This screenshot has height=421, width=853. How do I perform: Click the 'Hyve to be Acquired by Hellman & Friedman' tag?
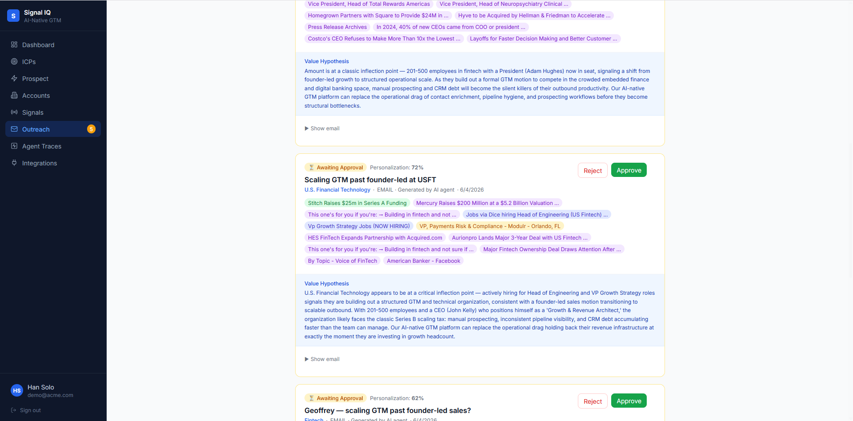pos(534,16)
